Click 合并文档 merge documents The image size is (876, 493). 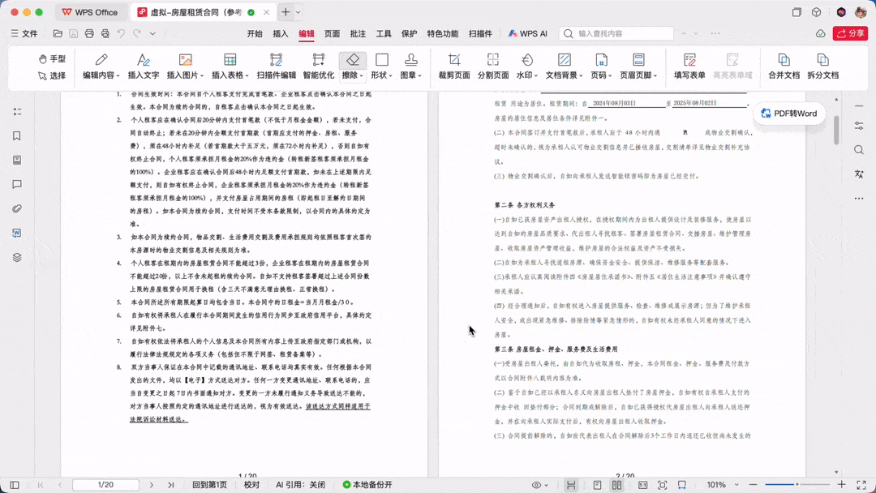coord(784,66)
